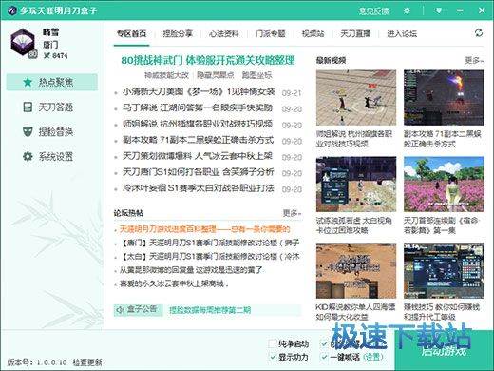Play flower field video thumbnail 天刀首部连续剧
The height and width of the screenshot is (371, 494).
coord(444,185)
